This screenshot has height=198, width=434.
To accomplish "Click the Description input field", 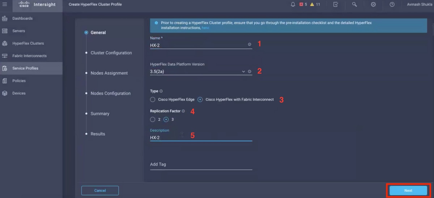I will [201, 137].
